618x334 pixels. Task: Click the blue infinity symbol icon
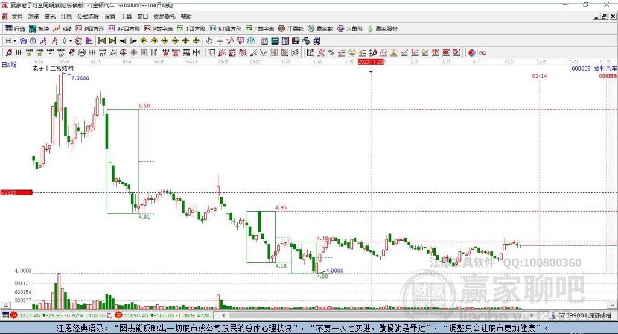click(482, 53)
